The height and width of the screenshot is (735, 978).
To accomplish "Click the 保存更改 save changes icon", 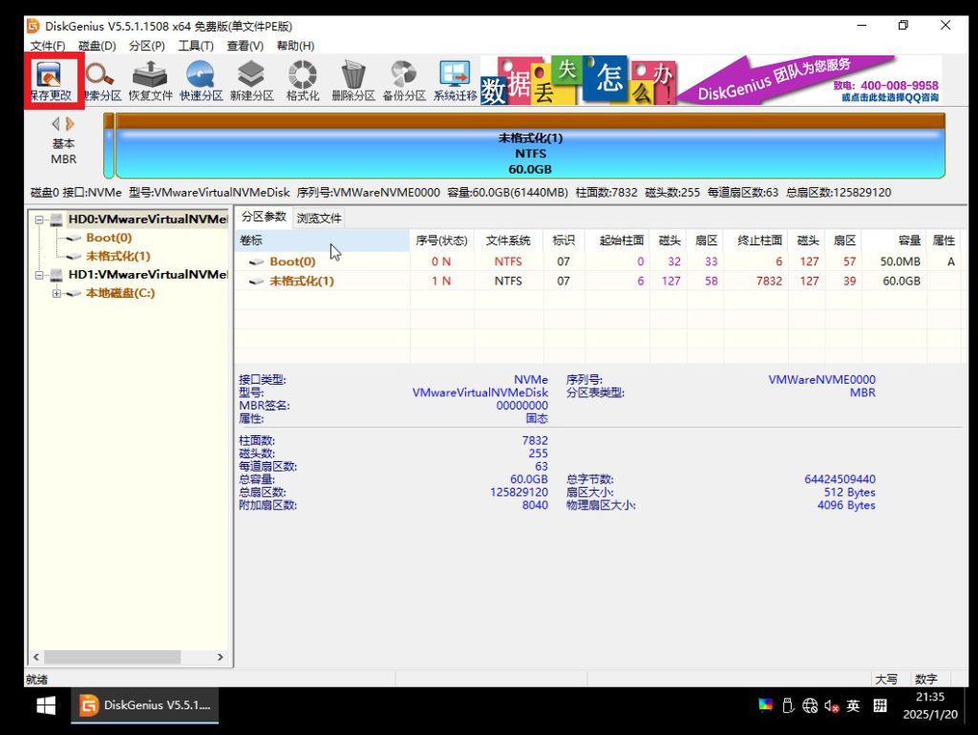I will click(x=53, y=80).
